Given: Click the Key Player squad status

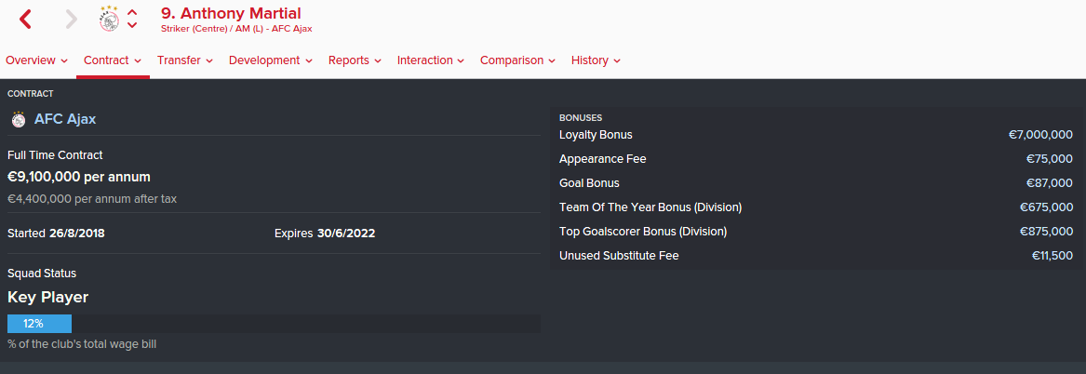Looking at the screenshot, I should click(x=47, y=297).
